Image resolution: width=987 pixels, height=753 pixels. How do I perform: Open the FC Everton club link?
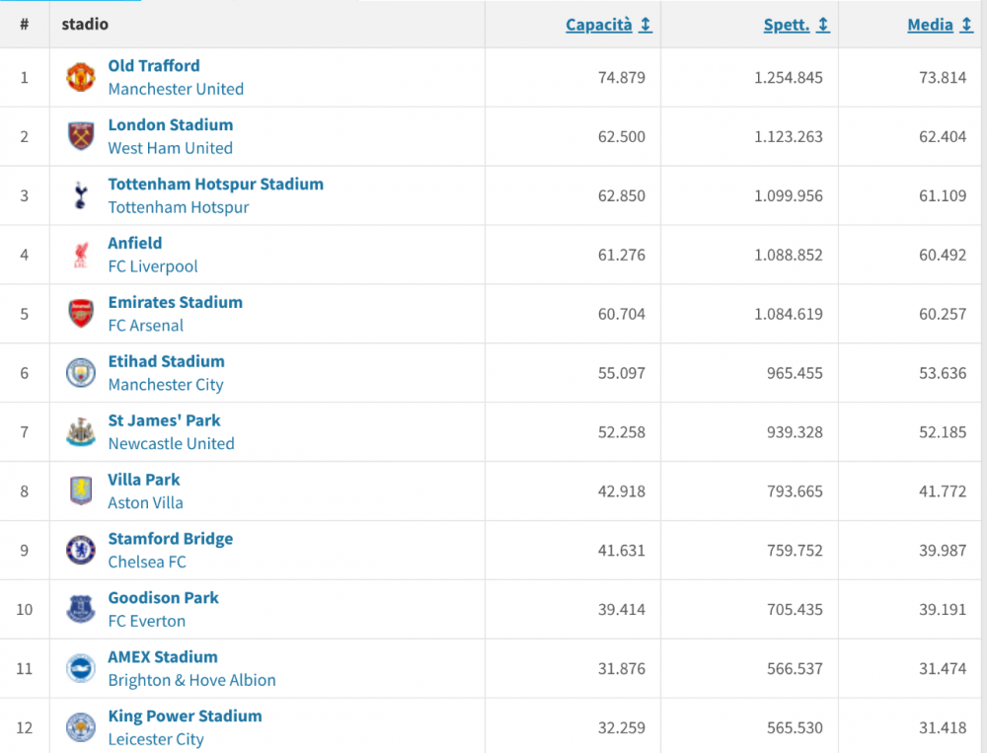pos(147,622)
